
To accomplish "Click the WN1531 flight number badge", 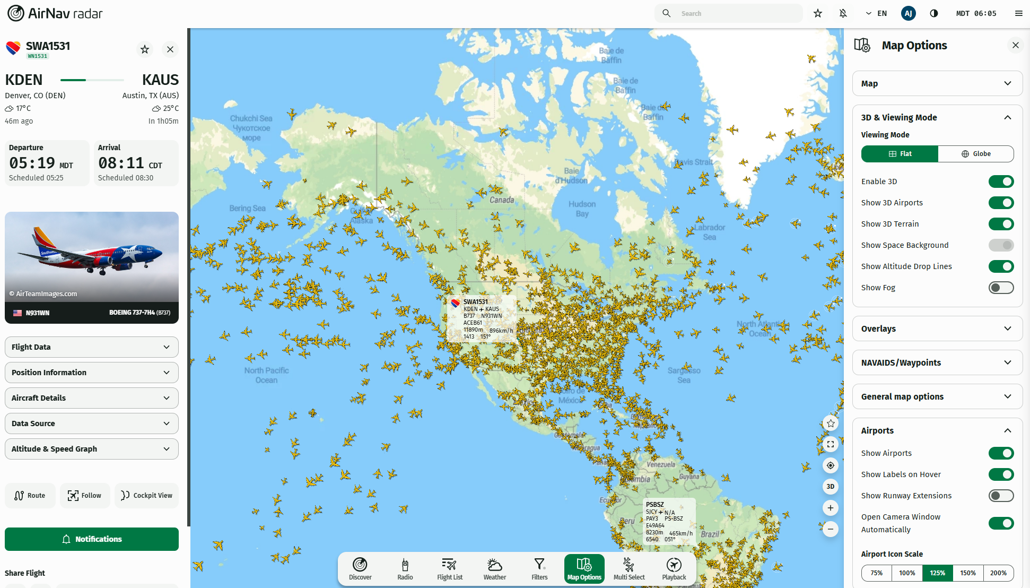I will click(x=37, y=56).
